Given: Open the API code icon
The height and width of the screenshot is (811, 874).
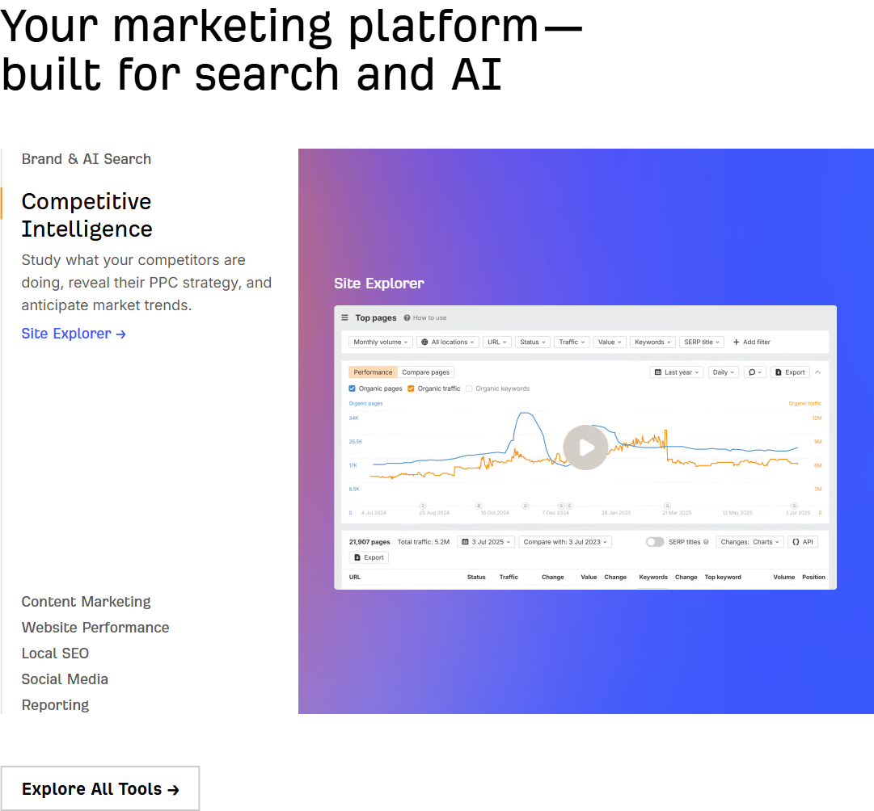Looking at the screenshot, I should click(796, 542).
